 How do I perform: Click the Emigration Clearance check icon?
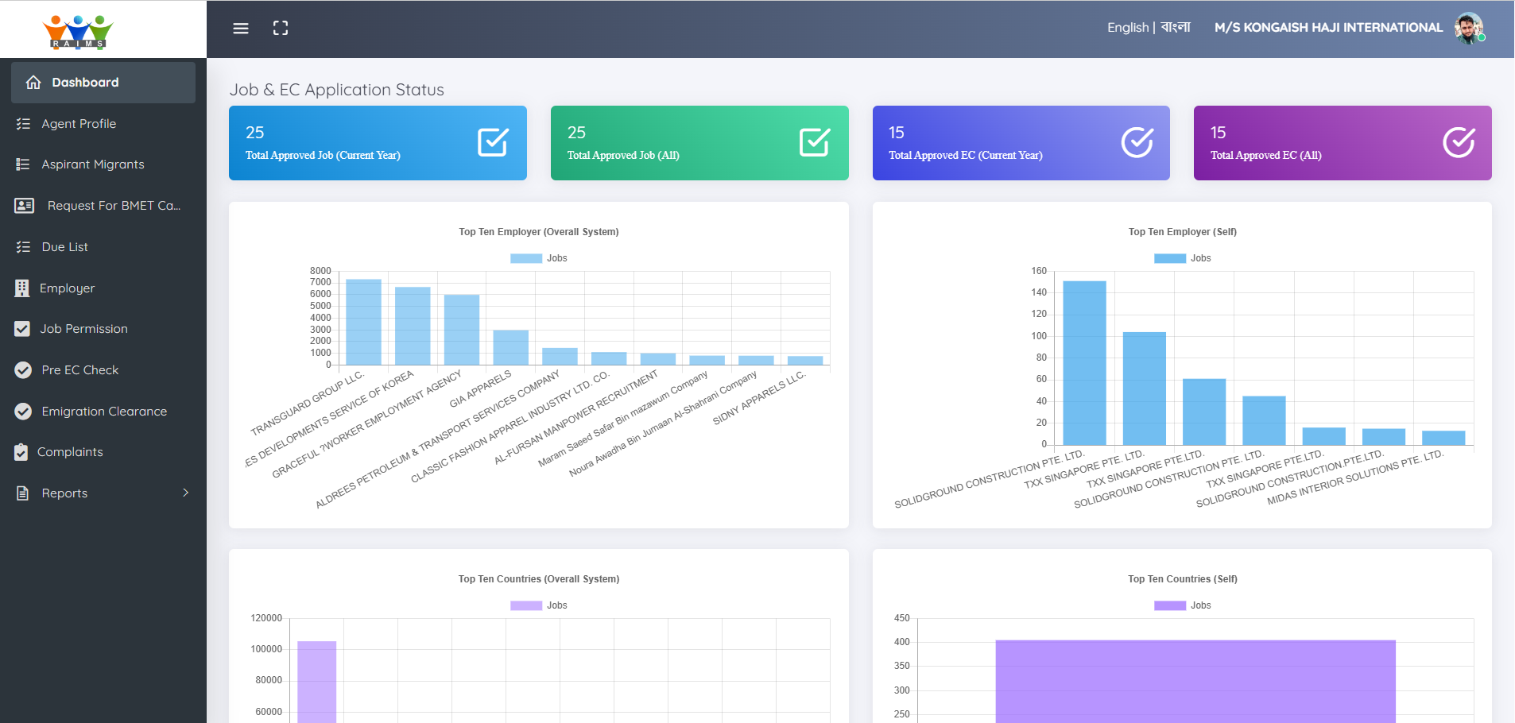coord(24,412)
